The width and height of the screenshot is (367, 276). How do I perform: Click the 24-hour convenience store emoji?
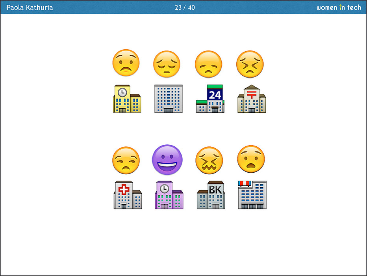(x=210, y=99)
